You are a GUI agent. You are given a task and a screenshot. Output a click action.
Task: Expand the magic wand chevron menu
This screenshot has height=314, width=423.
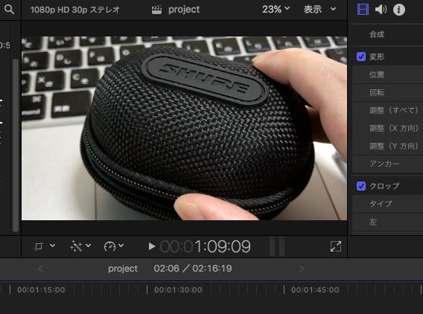[x=88, y=246]
